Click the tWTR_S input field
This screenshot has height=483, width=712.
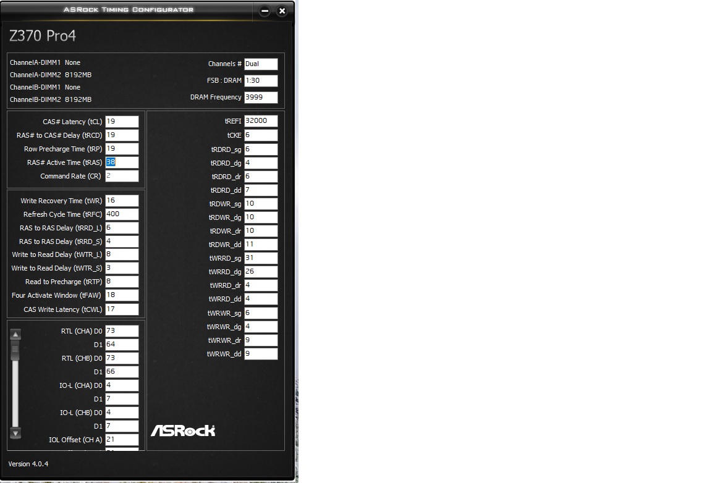tap(122, 268)
